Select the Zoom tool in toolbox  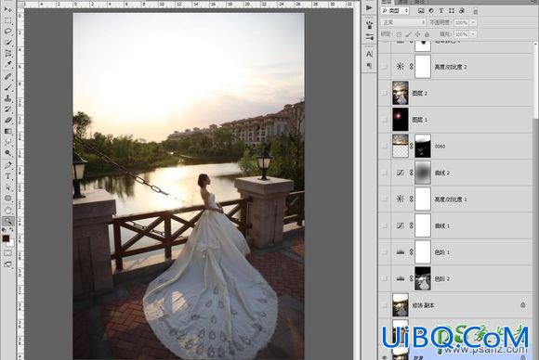coord(7,221)
